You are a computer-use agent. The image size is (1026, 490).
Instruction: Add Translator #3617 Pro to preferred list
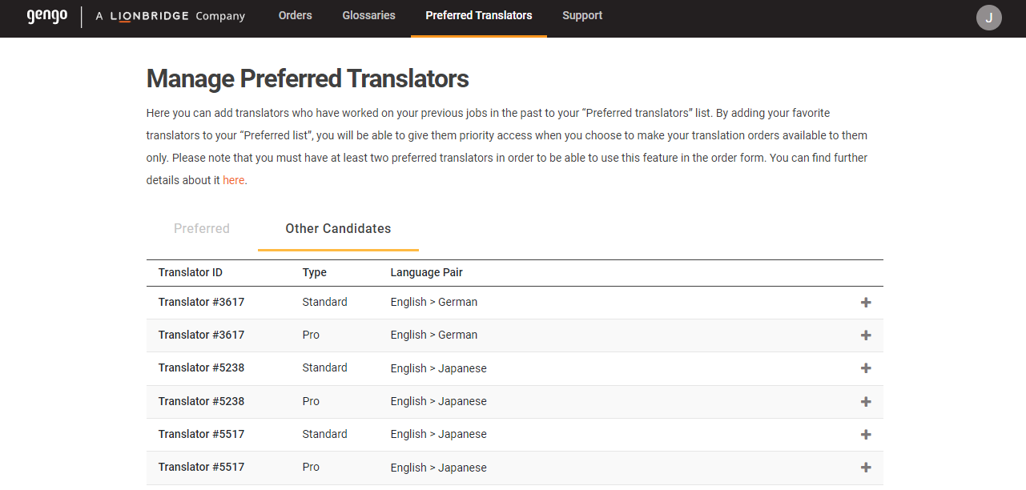tap(866, 335)
